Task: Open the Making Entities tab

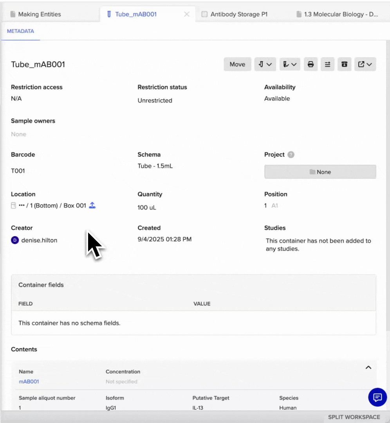Action: click(38, 14)
